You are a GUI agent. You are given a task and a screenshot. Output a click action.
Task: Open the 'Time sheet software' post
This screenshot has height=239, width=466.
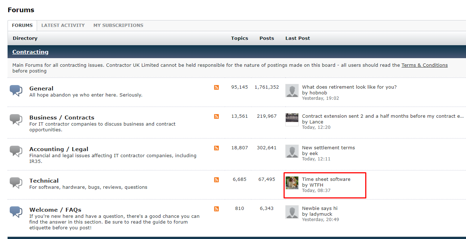tap(326, 179)
